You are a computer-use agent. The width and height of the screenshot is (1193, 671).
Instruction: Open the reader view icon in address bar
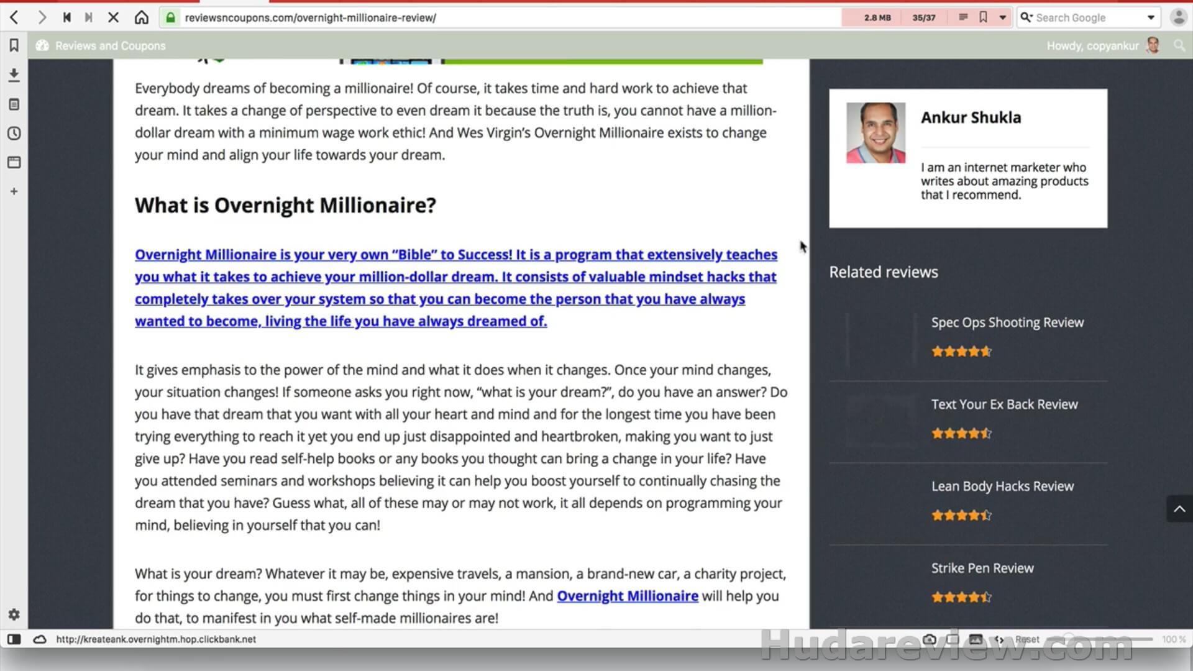click(963, 17)
